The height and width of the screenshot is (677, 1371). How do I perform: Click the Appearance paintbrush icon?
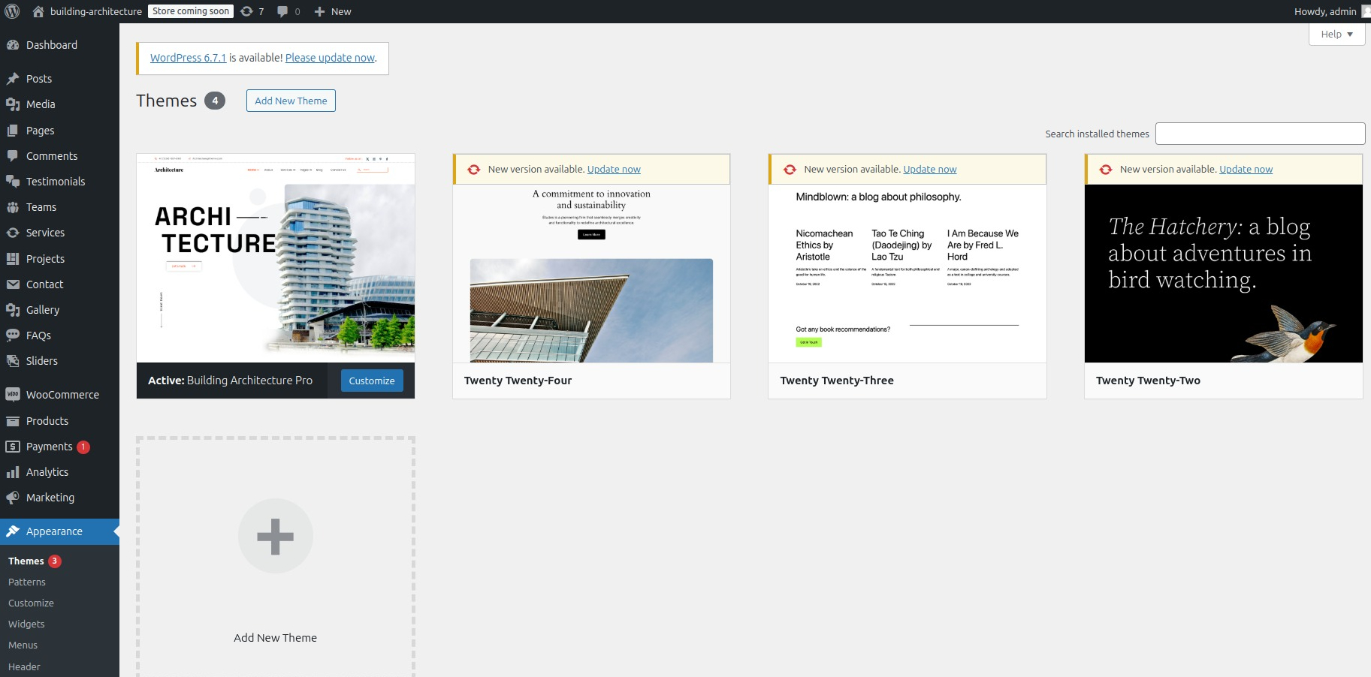pos(13,531)
